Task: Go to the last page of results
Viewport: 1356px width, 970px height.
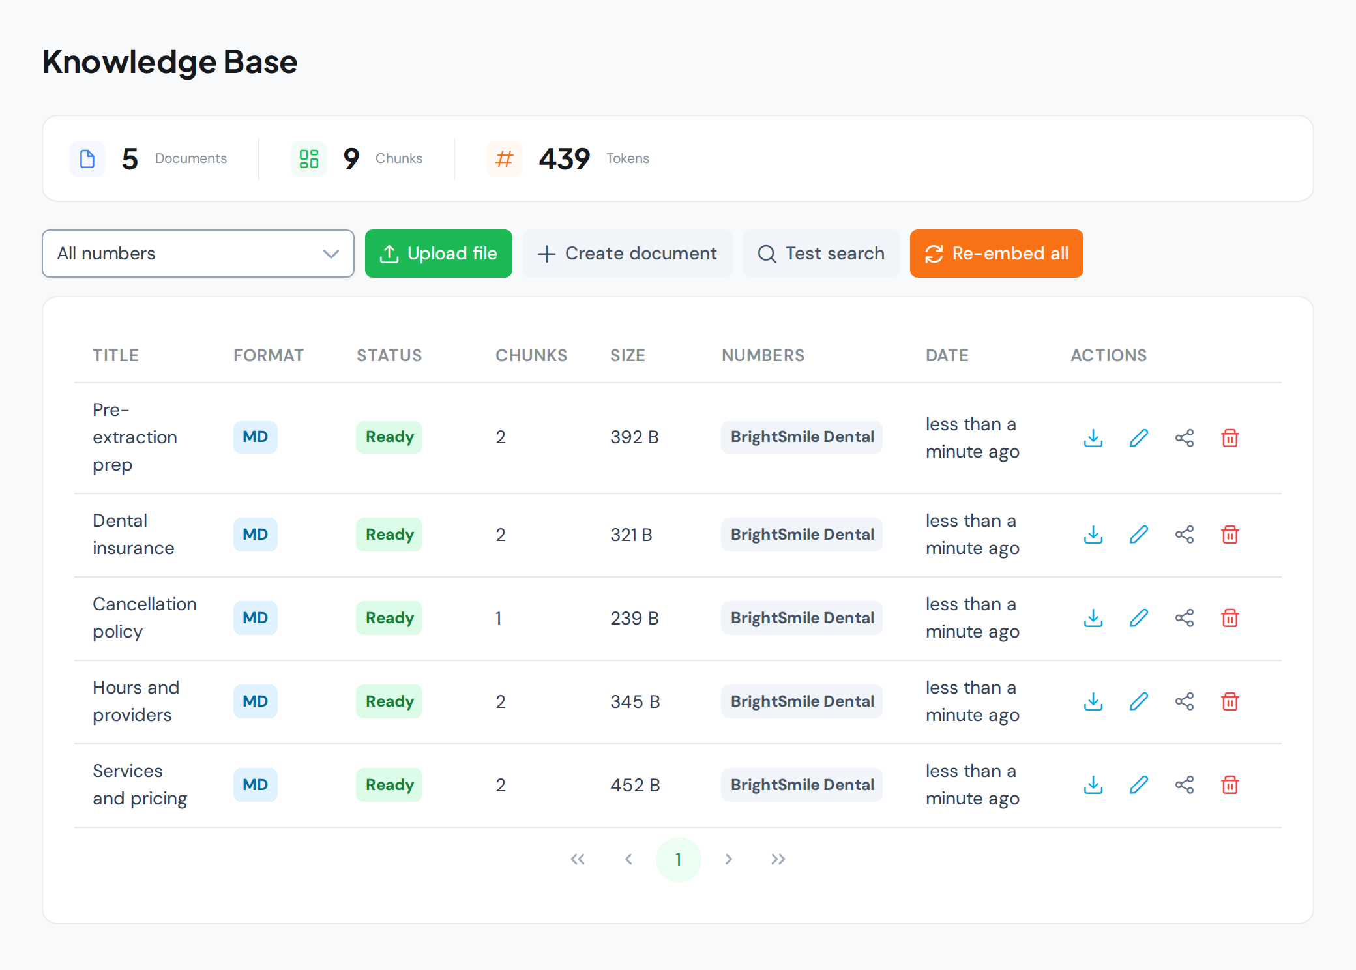Action: tap(778, 859)
